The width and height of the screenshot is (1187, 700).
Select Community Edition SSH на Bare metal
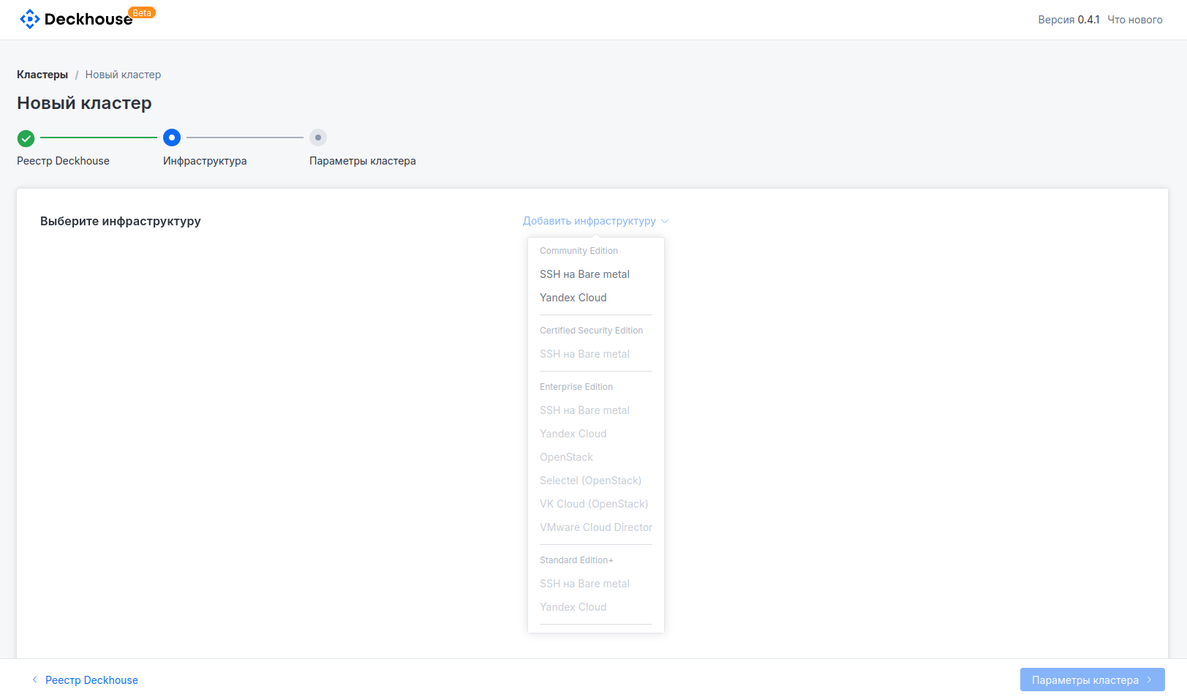click(x=584, y=274)
